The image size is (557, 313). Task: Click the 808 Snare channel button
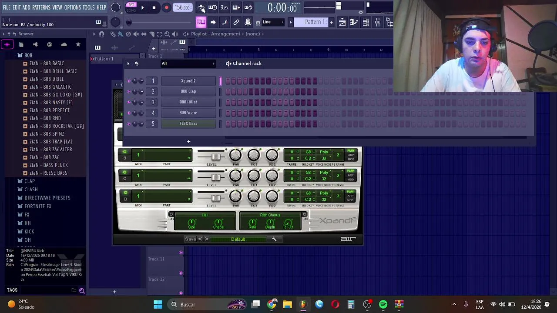[x=188, y=113]
